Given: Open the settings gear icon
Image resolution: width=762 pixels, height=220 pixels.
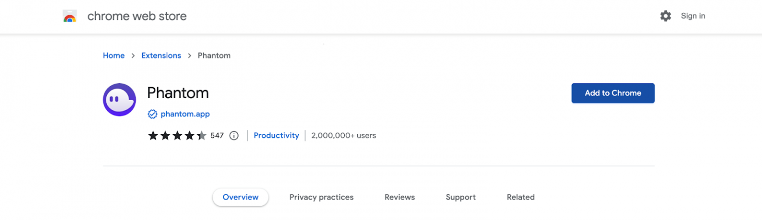Looking at the screenshot, I should pos(665,16).
